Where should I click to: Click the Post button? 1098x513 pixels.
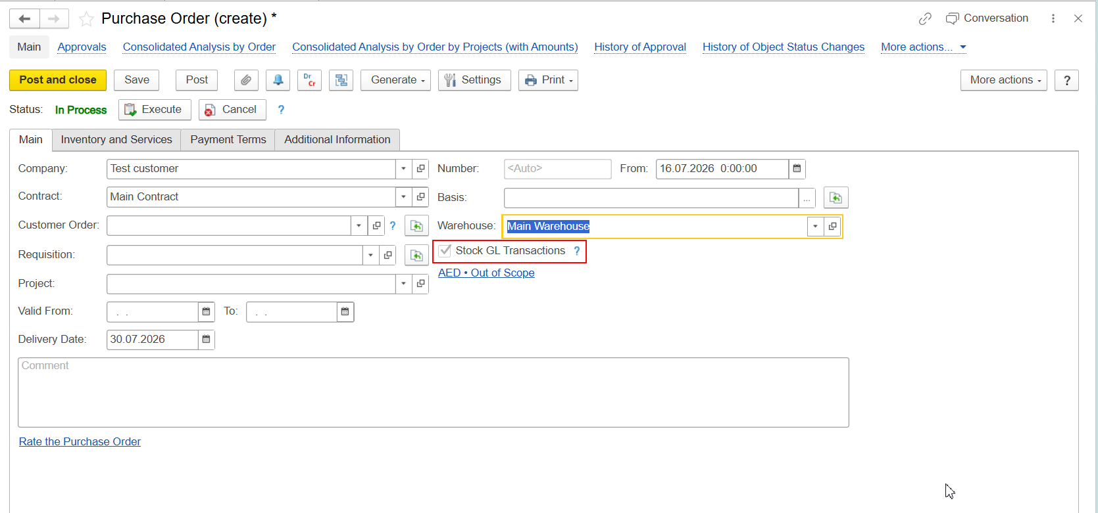[197, 80]
